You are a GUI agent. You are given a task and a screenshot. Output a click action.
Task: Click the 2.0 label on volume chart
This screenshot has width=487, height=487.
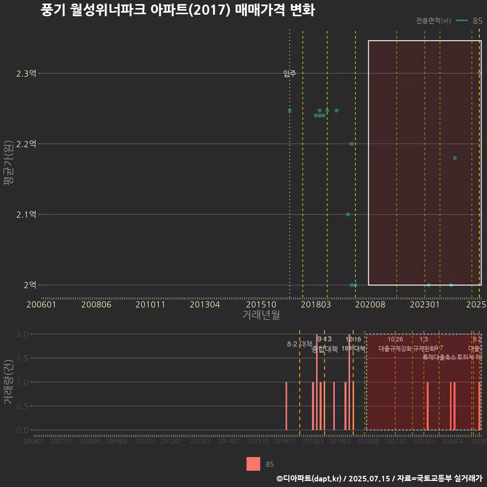(x=22, y=334)
